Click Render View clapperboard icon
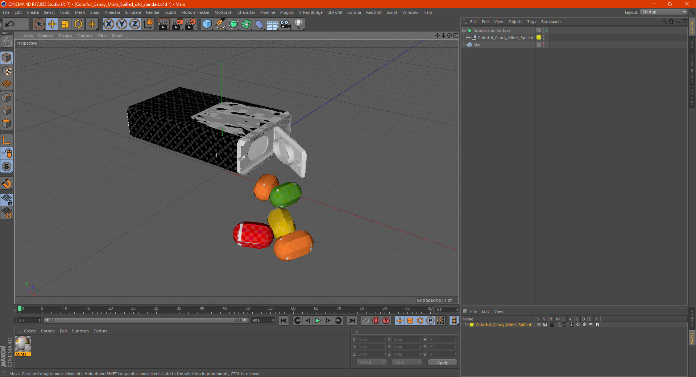 164,24
